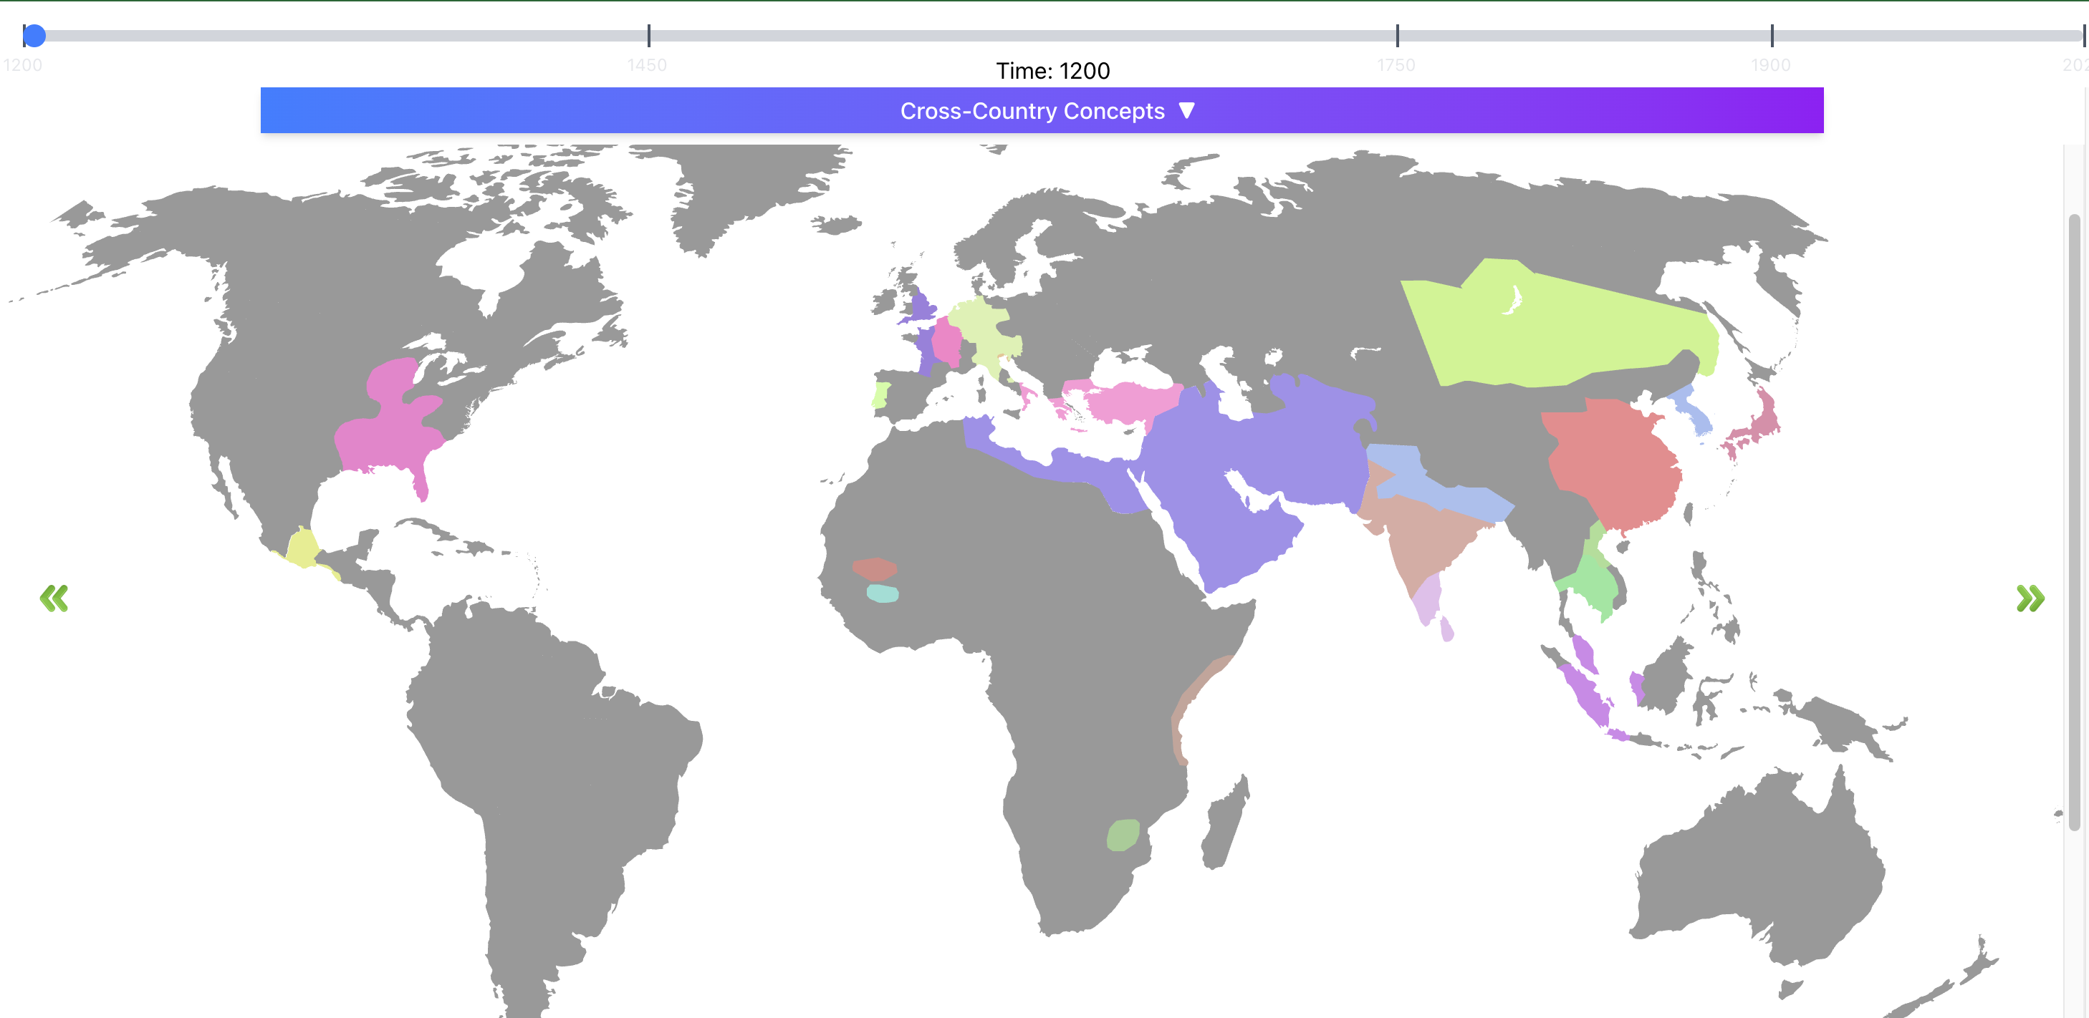The width and height of the screenshot is (2089, 1018).
Task: Click the green left double-arrow to go back
Action: [54, 597]
